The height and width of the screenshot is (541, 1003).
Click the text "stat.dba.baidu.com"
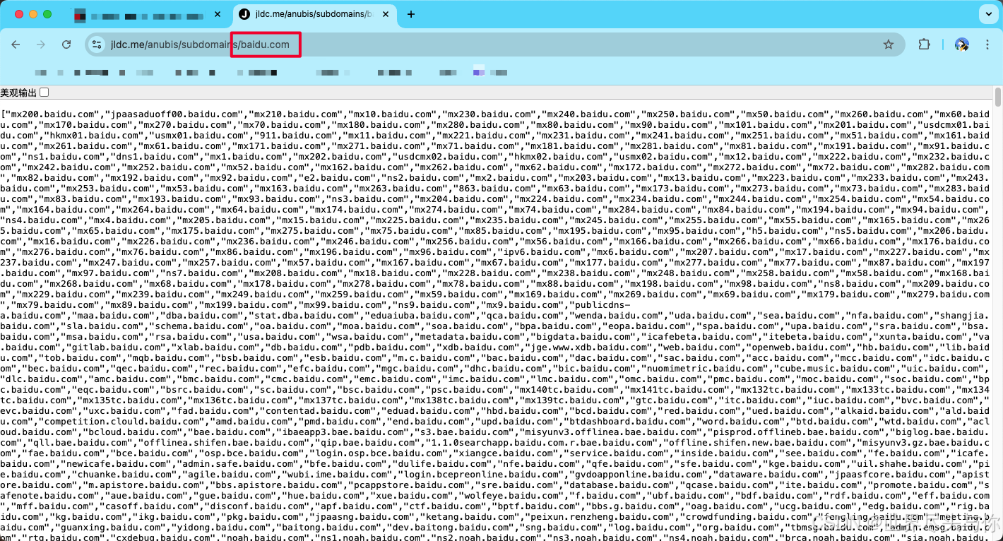[303, 316]
